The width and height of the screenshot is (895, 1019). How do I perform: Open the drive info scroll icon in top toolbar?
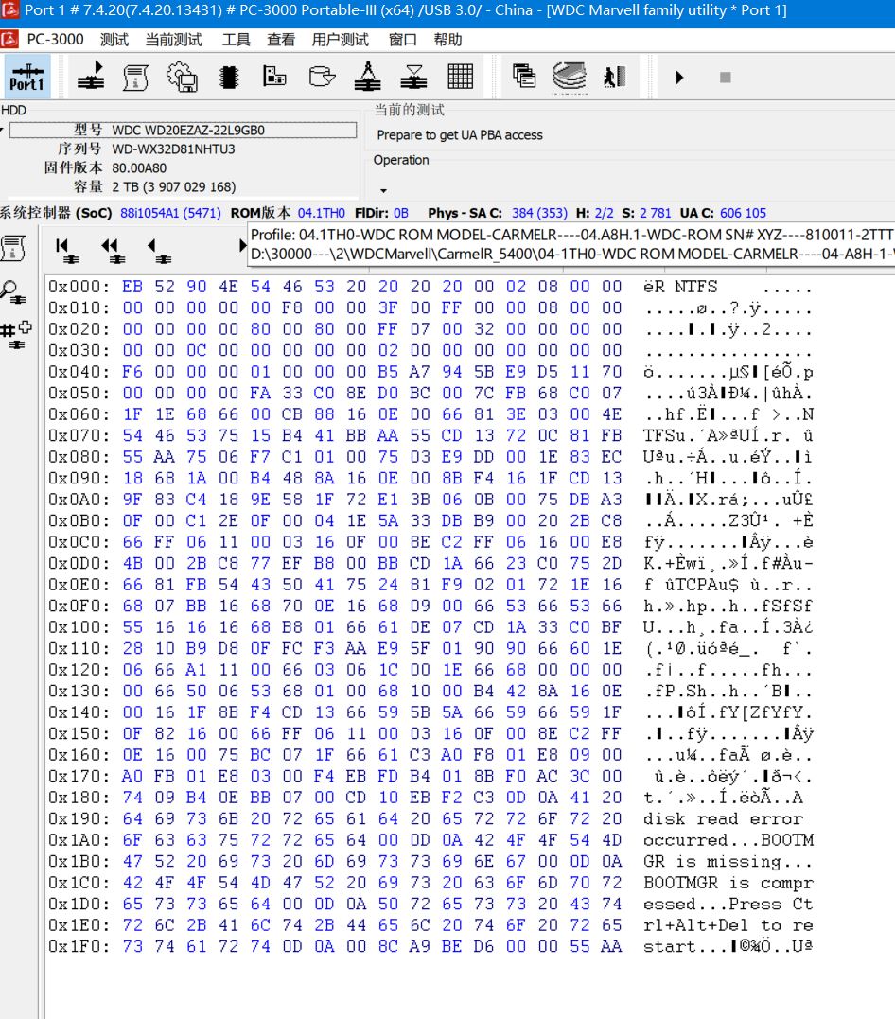click(135, 77)
